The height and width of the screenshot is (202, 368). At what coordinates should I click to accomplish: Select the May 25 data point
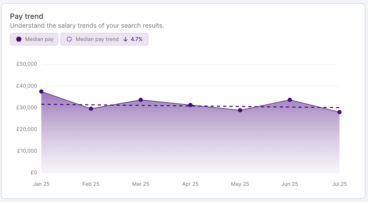coord(240,110)
